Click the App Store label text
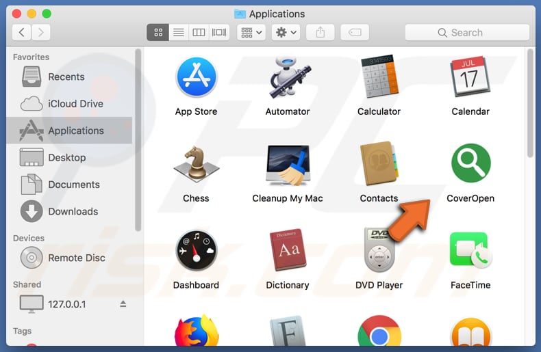The height and width of the screenshot is (352, 541). 196,111
